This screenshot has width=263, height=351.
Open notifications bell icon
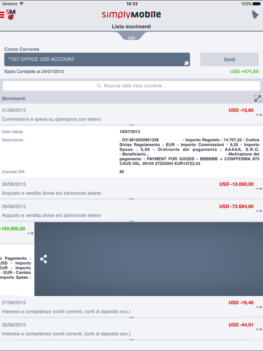[255, 15]
